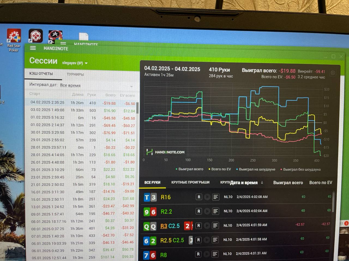Select session 25.01.2025 3:10:29
The image size is (349, 261).
(82, 169)
